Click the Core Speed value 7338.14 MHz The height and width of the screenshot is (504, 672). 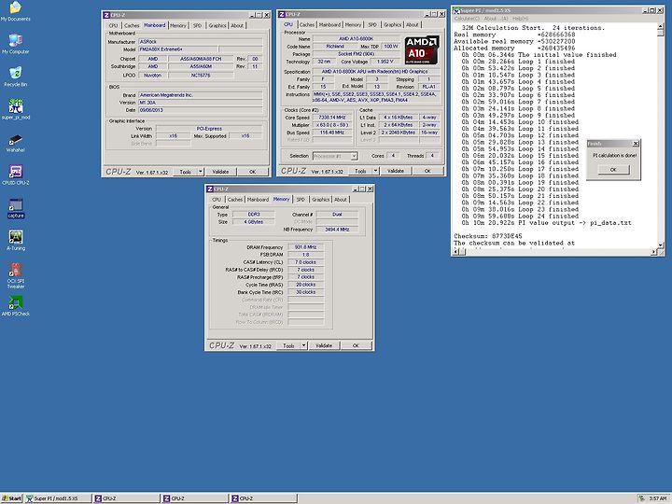tap(332, 118)
